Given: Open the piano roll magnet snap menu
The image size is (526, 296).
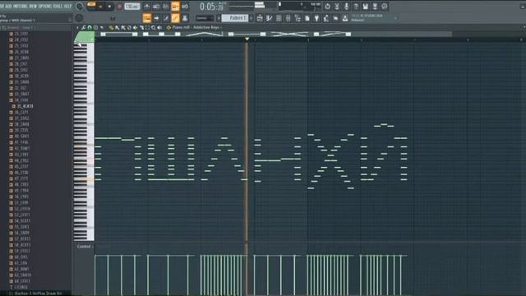Looking at the screenshot, I should 90,27.
